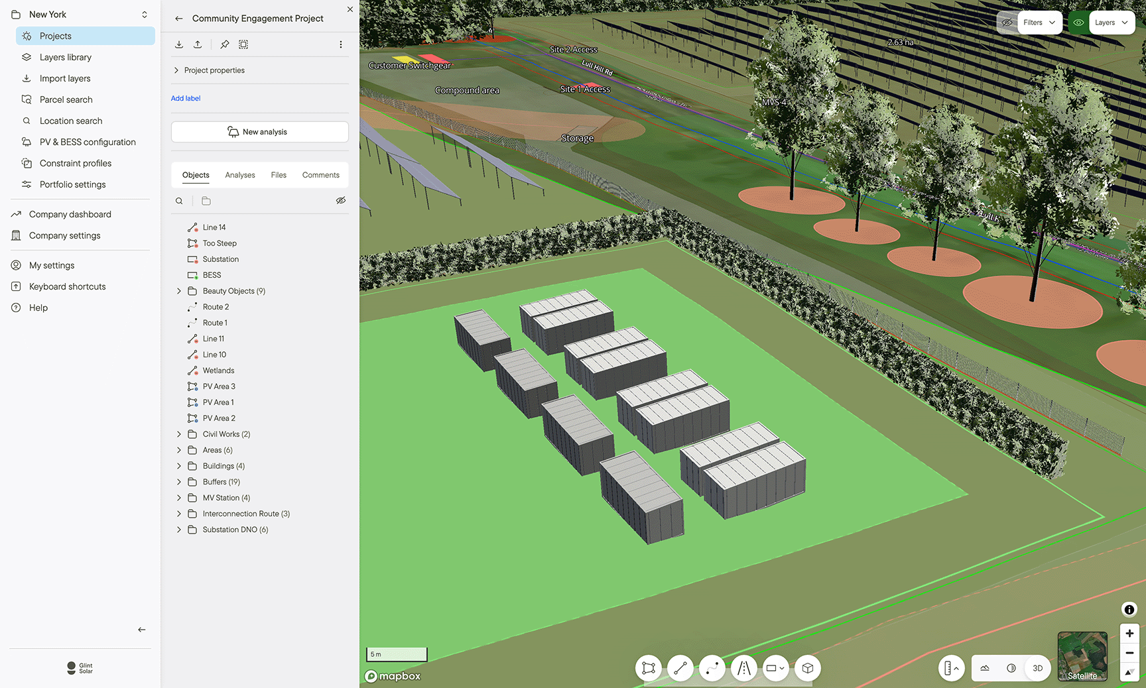Open the Comments tab
This screenshot has height=688, width=1146.
[320, 174]
